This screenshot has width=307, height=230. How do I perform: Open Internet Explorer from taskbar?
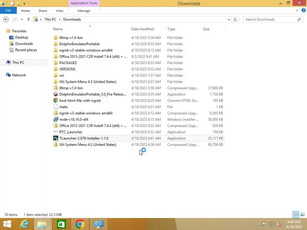[25, 224]
